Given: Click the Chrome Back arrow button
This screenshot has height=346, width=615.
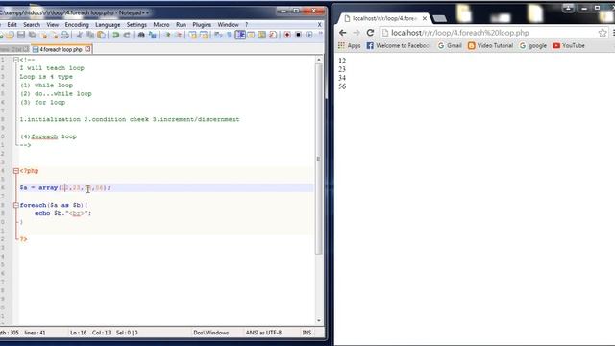Looking at the screenshot, I should 342,33.
